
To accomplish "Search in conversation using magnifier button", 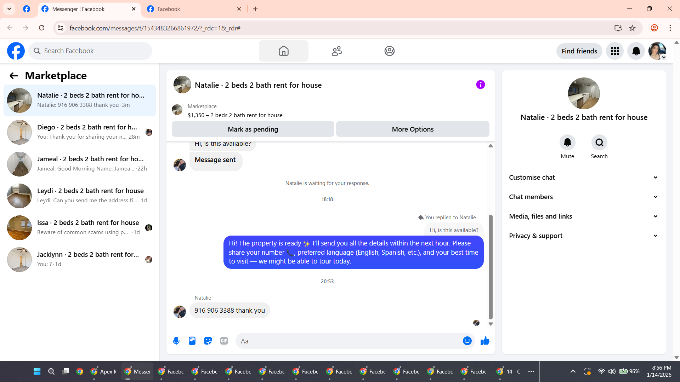I will [x=599, y=143].
